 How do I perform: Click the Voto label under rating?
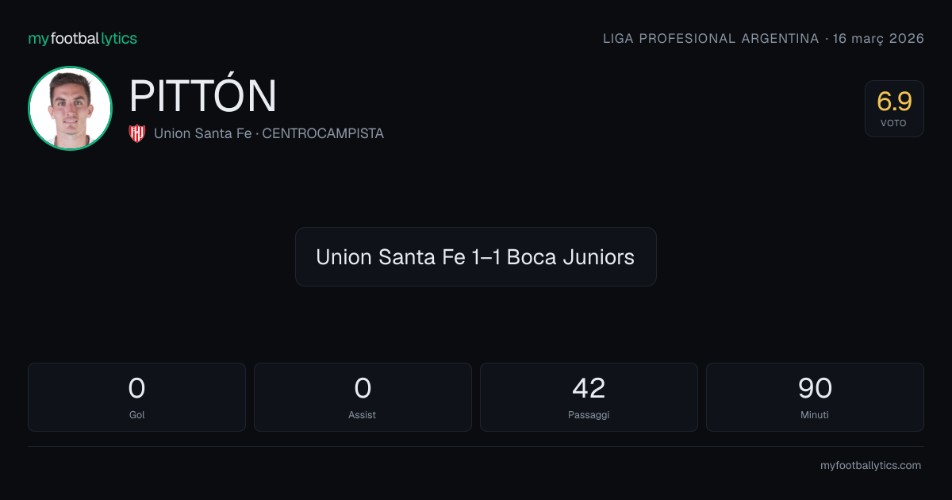(894, 124)
